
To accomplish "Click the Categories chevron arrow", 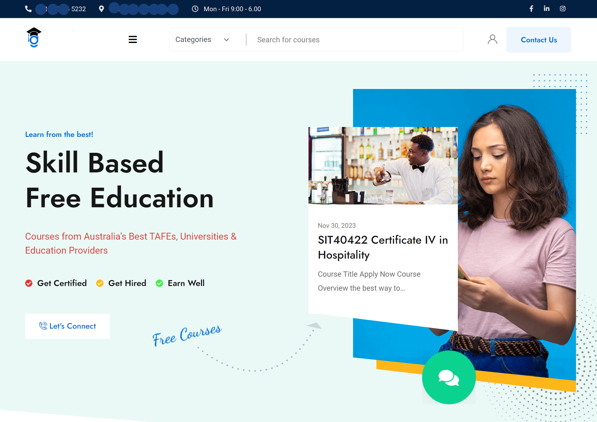I will click(x=227, y=40).
